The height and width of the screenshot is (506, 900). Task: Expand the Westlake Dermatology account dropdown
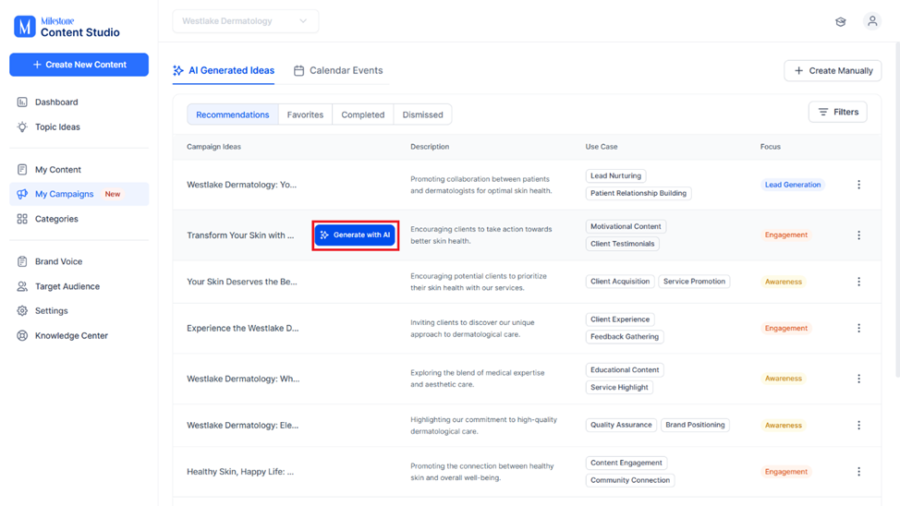(x=245, y=21)
